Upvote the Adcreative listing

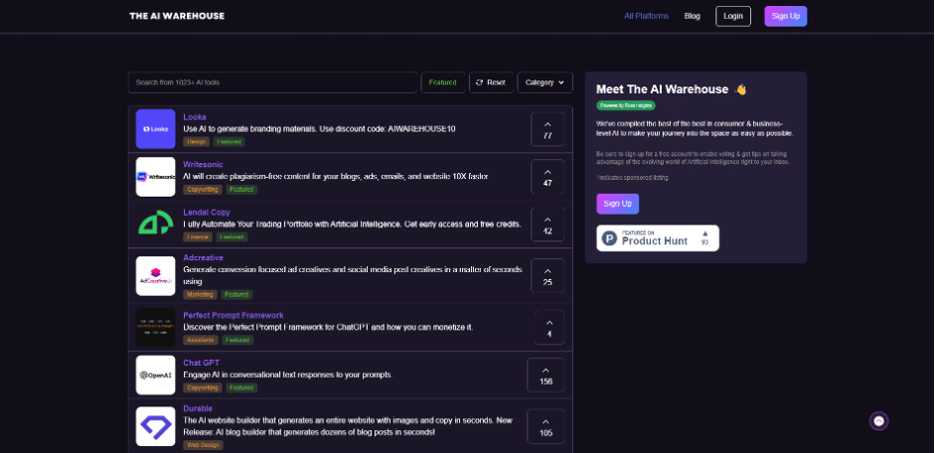(x=547, y=276)
